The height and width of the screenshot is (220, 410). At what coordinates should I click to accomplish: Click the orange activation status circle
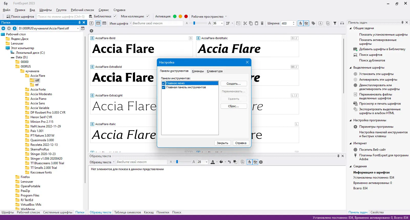tap(180, 16)
